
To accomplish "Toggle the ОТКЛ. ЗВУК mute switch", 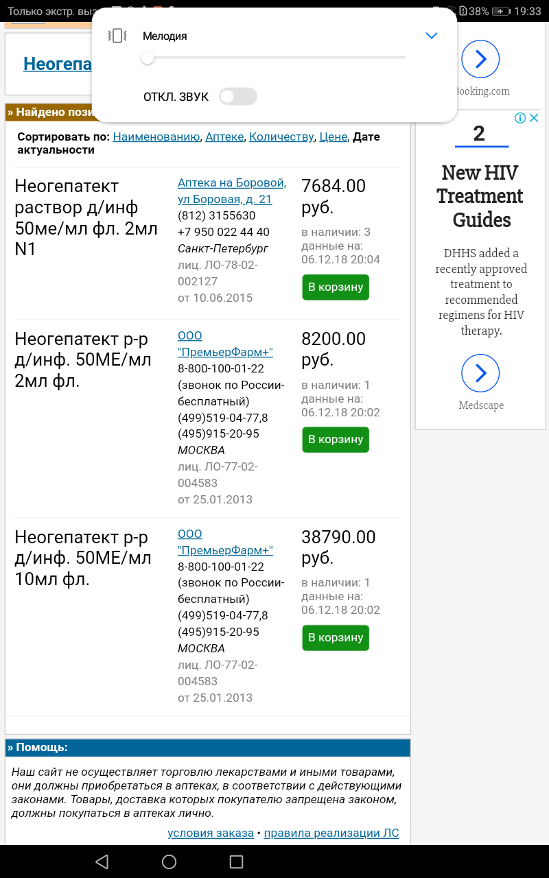I will [237, 97].
